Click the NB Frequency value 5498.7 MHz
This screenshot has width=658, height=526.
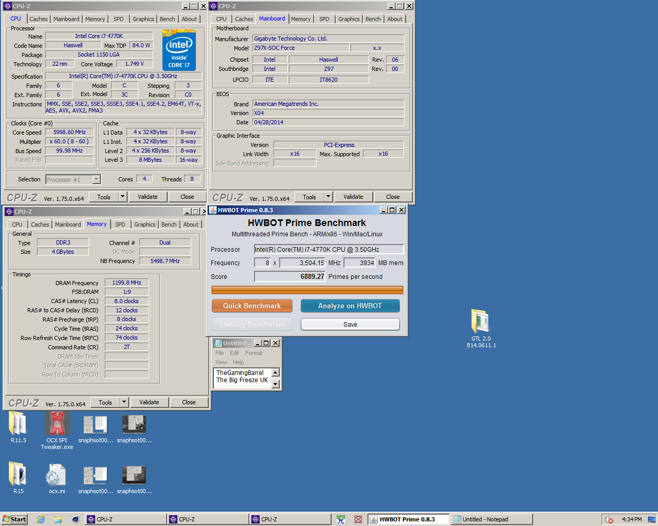point(165,261)
